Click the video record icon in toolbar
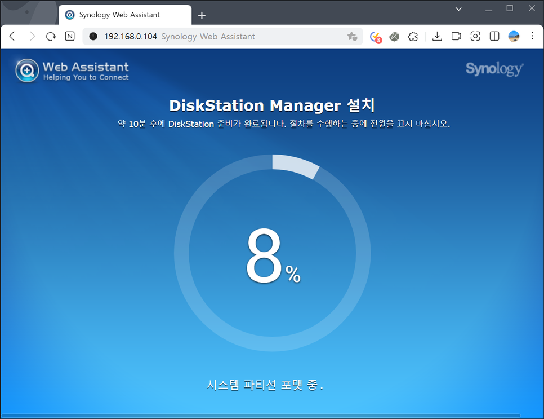Viewport: 544px width, 419px height. [x=456, y=36]
